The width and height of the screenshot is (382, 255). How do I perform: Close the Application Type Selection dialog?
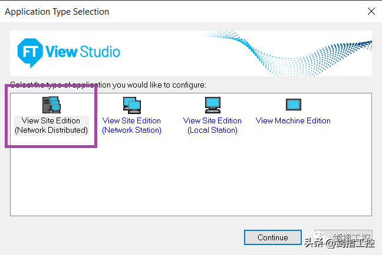coord(371,11)
